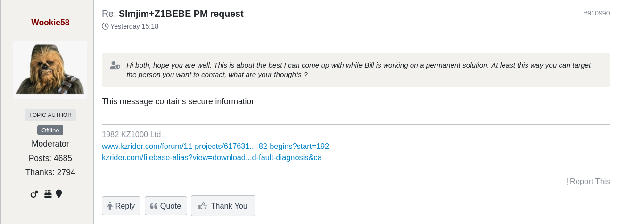
Task: Open the kzrider forum projects link
Action: pos(215,146)
